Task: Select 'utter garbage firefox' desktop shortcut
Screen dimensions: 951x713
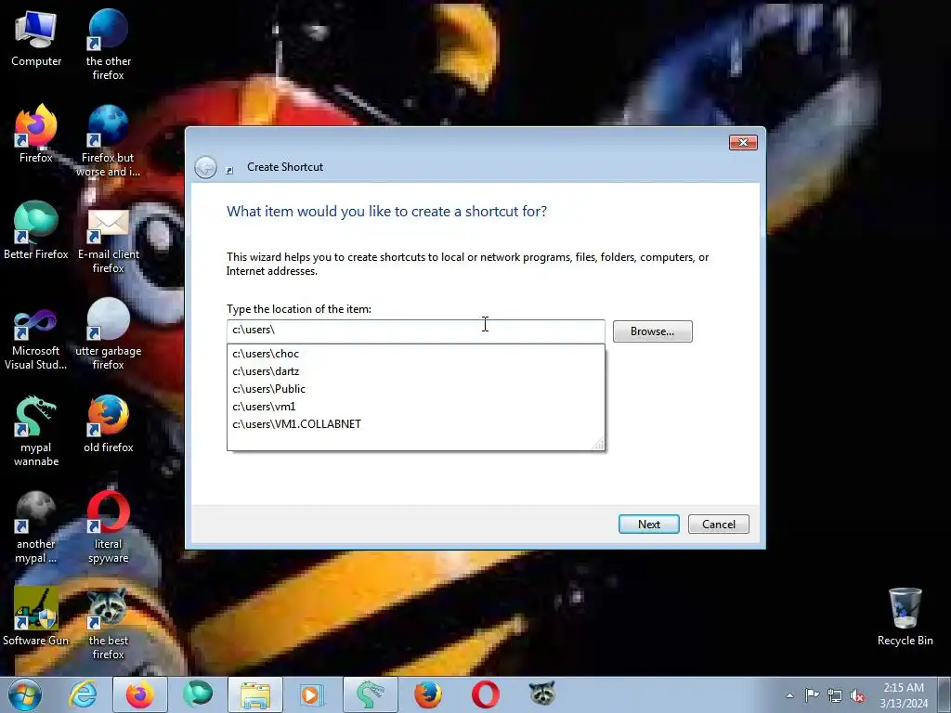Action: 108,334
